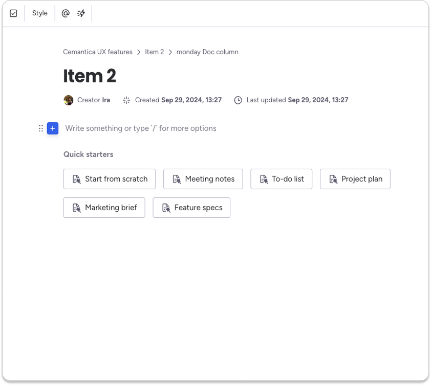The width and height of the screenshot is (431, 385).
Task: Select monday Doc column breadcrumb
Action: click(x=207, y=52)
